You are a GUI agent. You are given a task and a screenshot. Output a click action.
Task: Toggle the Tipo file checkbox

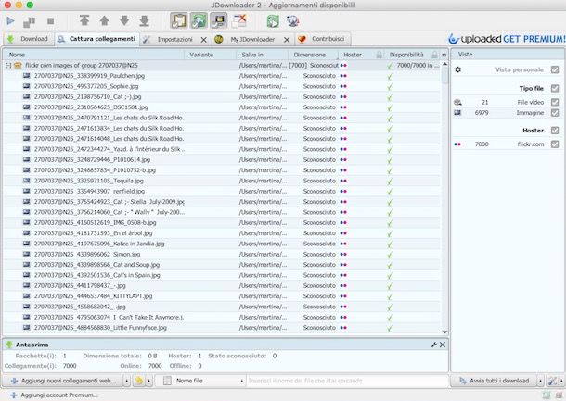[x=555, y=88]
